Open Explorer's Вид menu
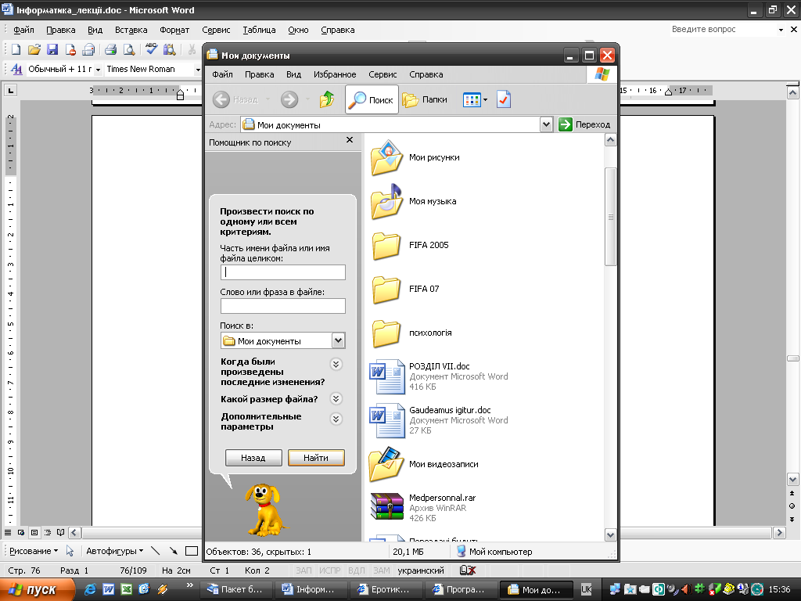The width and height of the screenshot is (801, 601). click(293, 74)
